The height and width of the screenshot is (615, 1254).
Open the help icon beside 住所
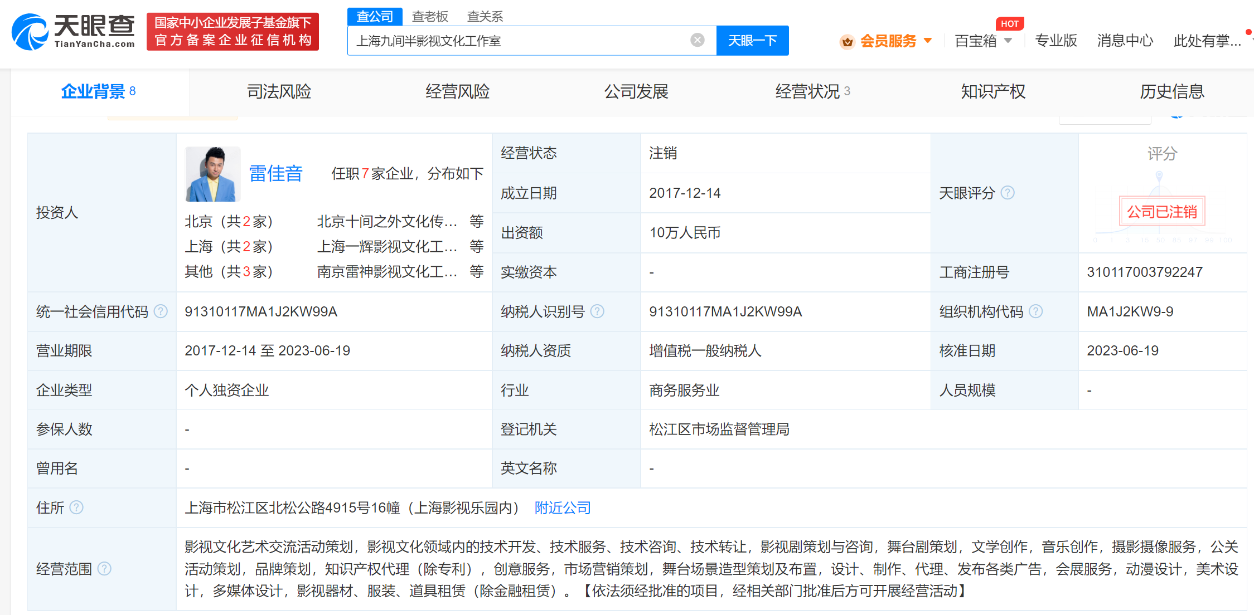(x=76, y=507)
